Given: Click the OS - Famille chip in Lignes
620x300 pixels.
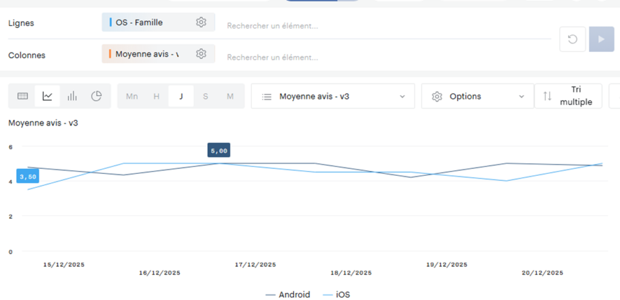Looking at the screenshot, I should pyautogui.click(x=145, y=22).
